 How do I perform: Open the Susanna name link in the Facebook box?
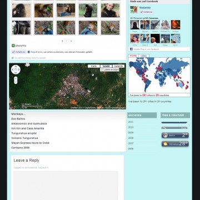click(x=145, y=8)
